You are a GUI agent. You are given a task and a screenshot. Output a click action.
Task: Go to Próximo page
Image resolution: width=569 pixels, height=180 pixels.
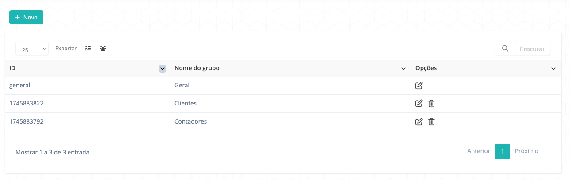coord(526,151)
